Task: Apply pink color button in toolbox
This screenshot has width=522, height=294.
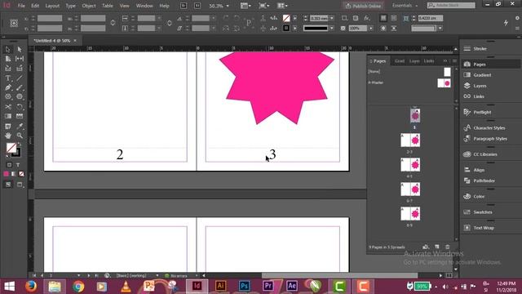Action: [7, 174]
